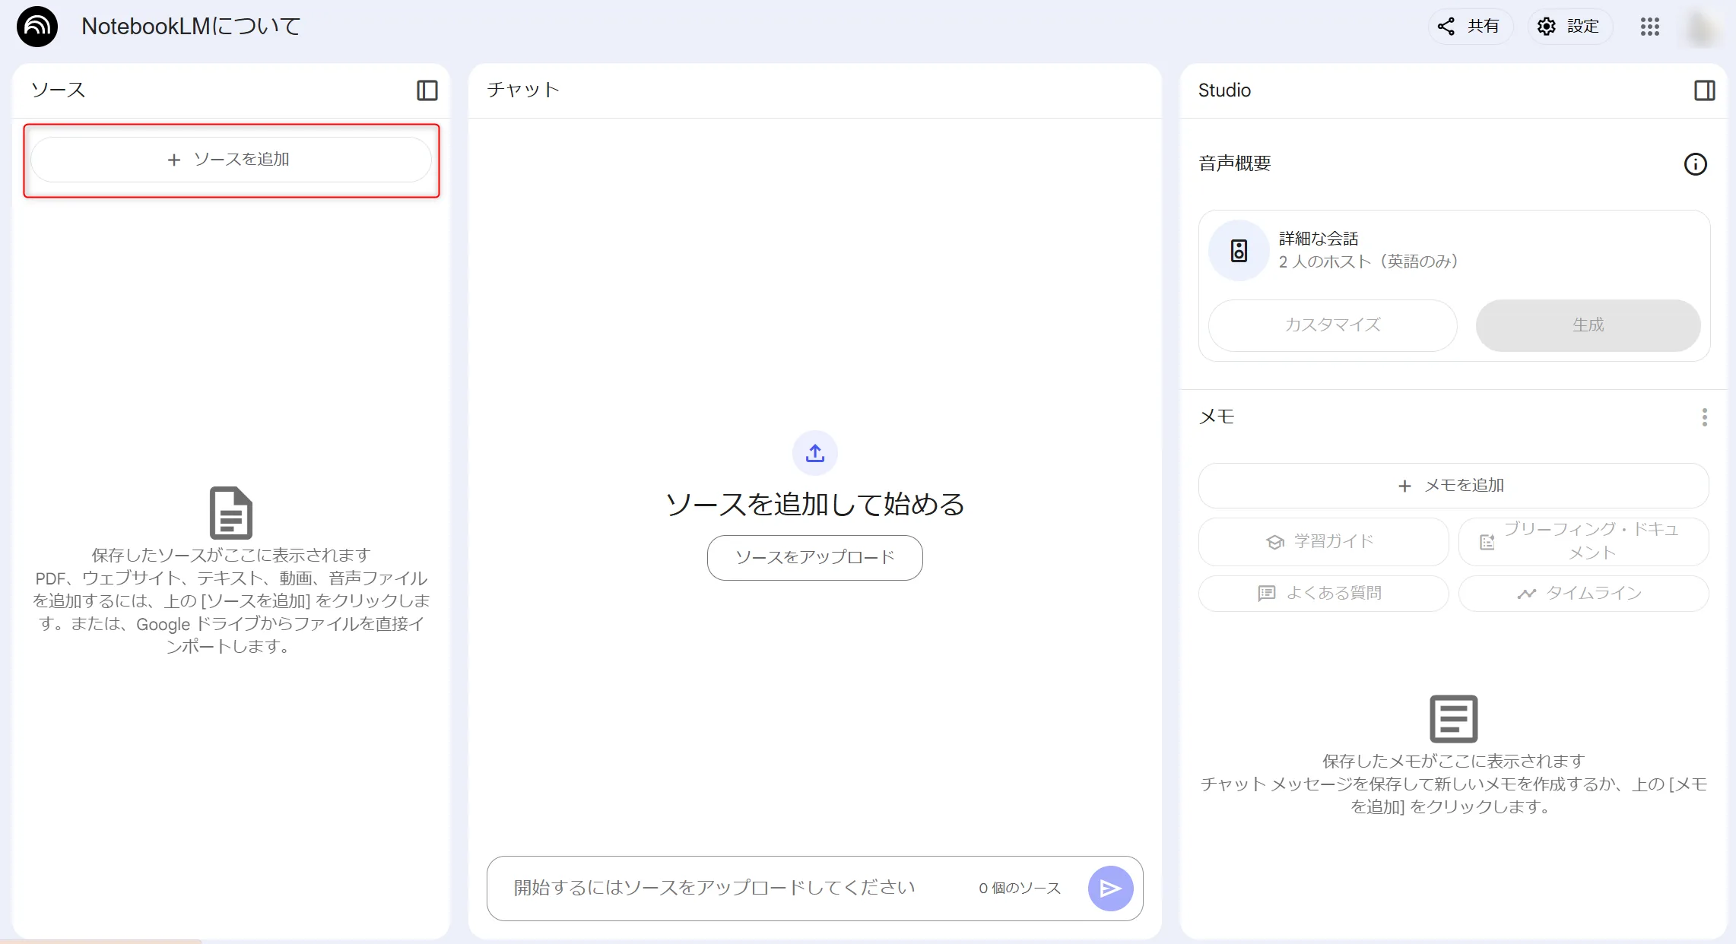1736x944 pixels.
Task: Select 学習ガイド study guide
Action: 1324,542
